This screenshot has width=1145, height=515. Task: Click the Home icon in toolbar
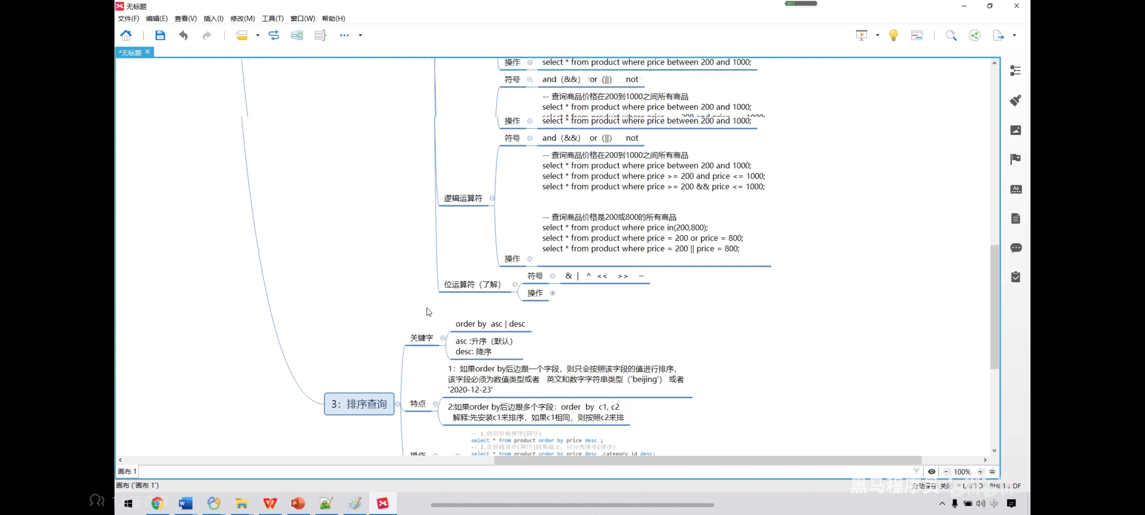(x=126, y=36)
